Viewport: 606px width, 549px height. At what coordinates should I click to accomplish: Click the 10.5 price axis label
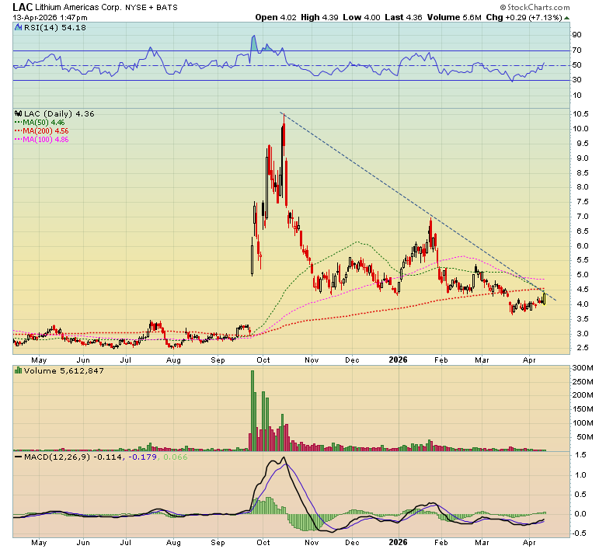click(580, 114)
